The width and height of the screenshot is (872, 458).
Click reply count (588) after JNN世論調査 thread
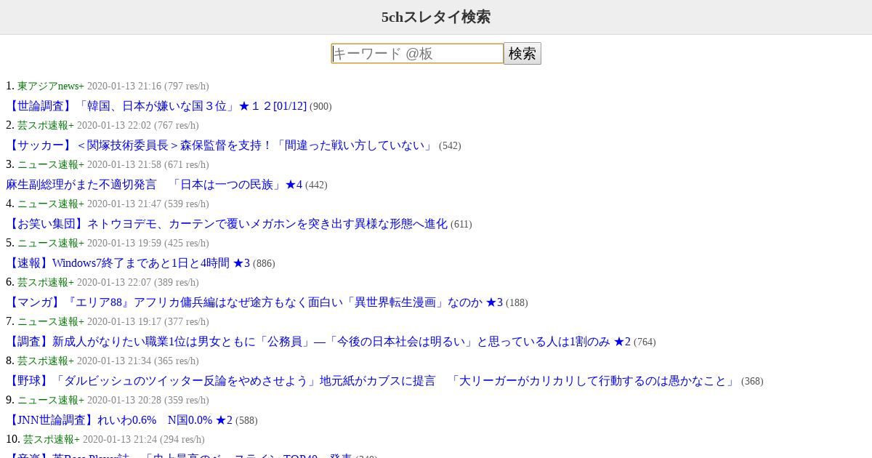tap(246, 421)
